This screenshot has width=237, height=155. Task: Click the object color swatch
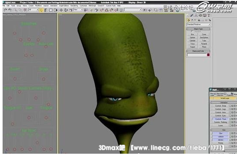coord(208,55)
